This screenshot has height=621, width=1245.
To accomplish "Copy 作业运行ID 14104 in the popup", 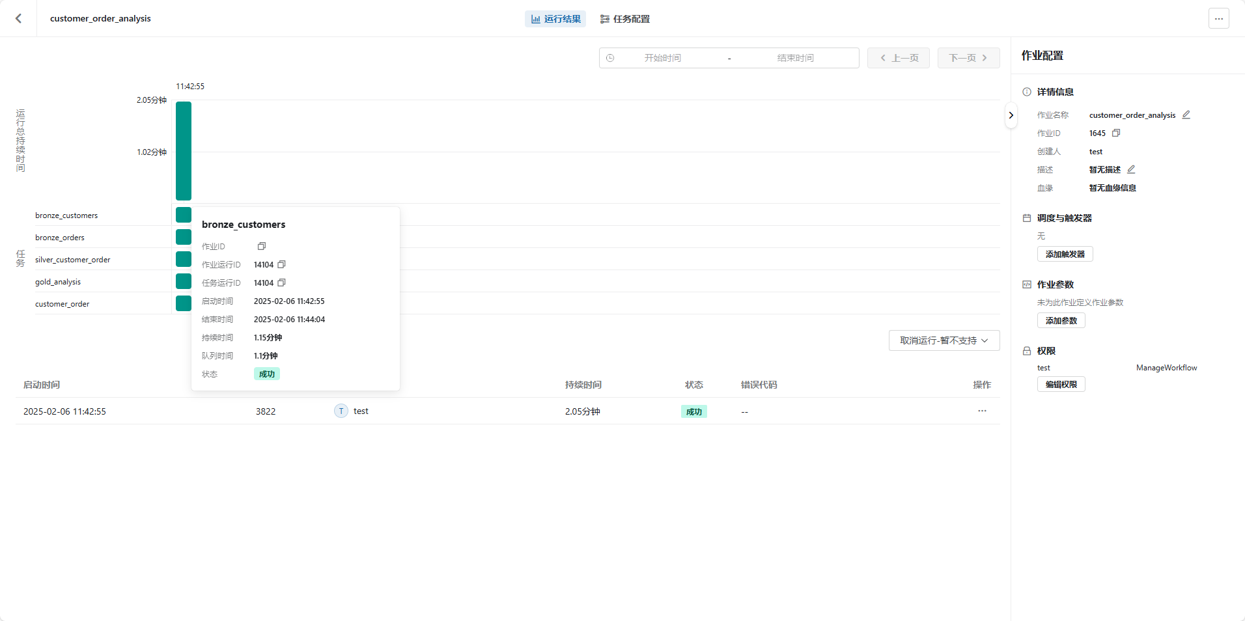I will click(281, 264).
